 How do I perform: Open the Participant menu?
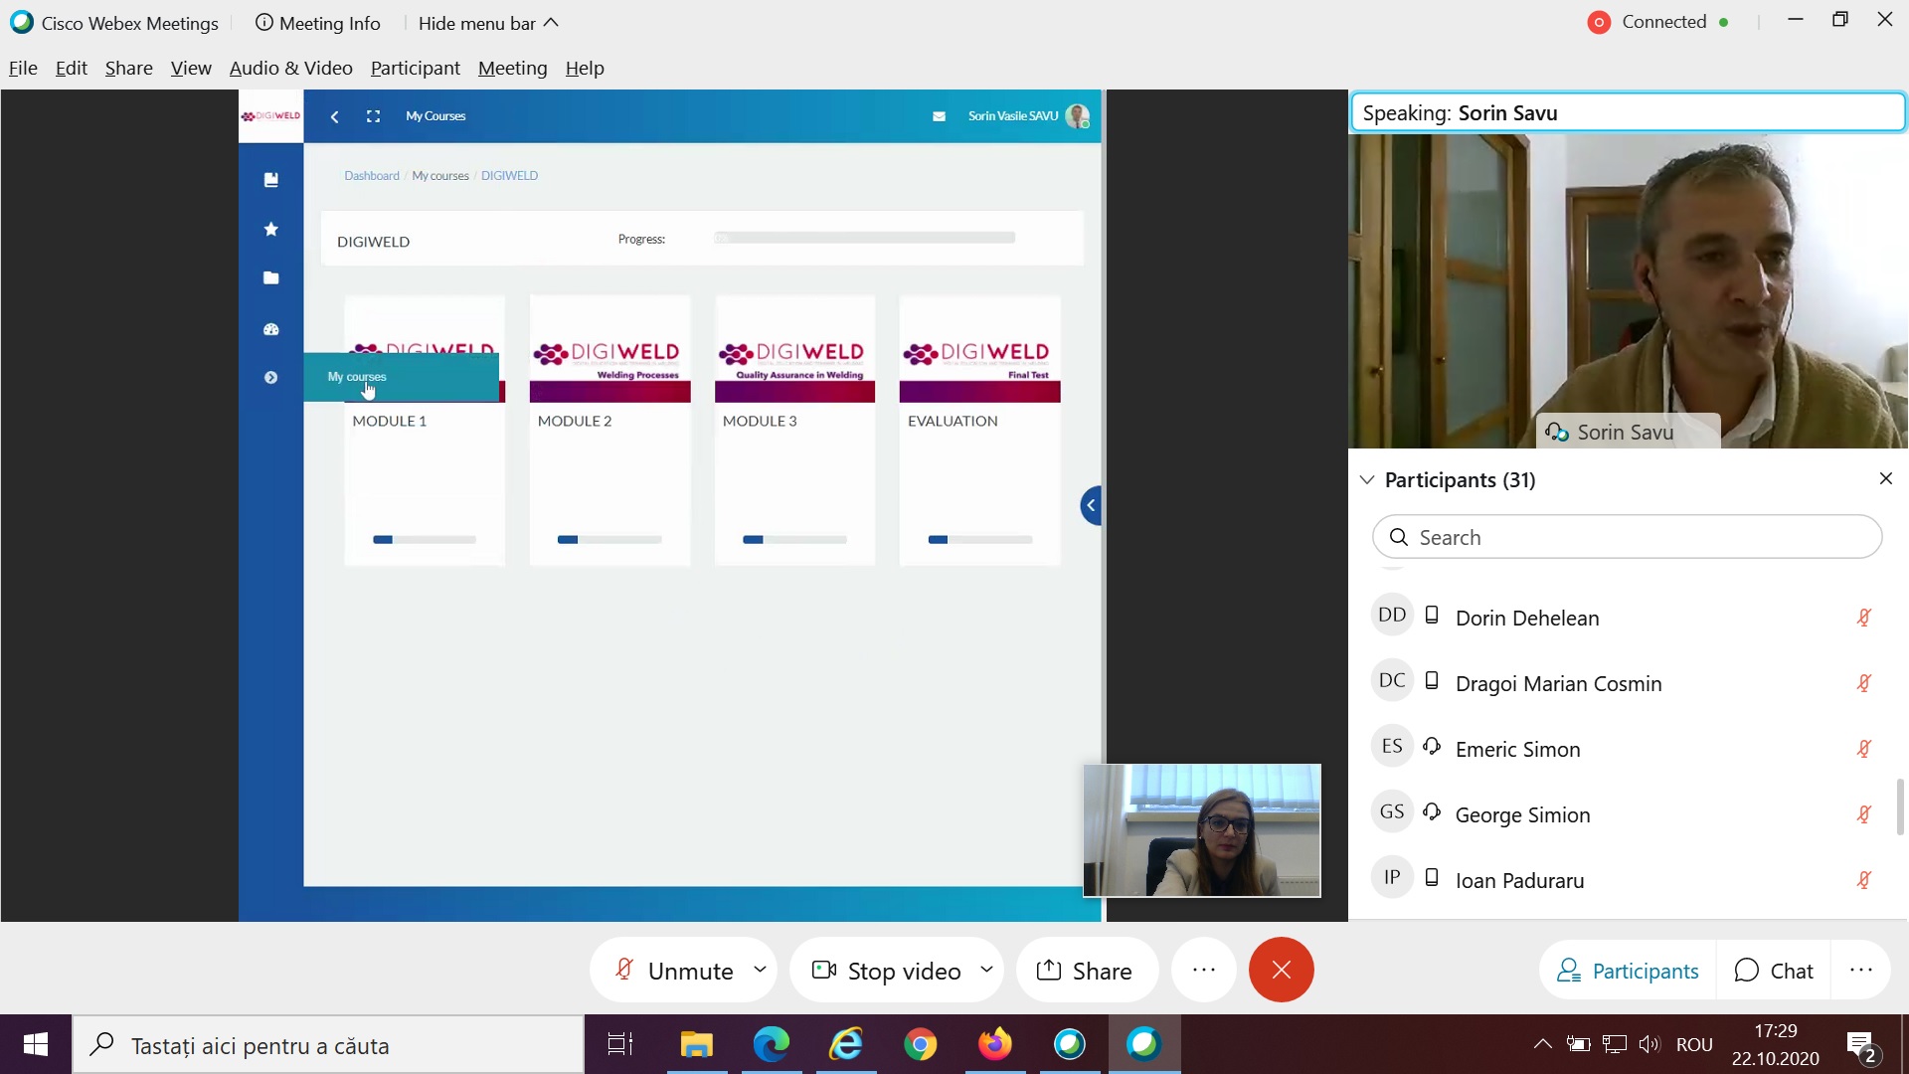[415, 68]
